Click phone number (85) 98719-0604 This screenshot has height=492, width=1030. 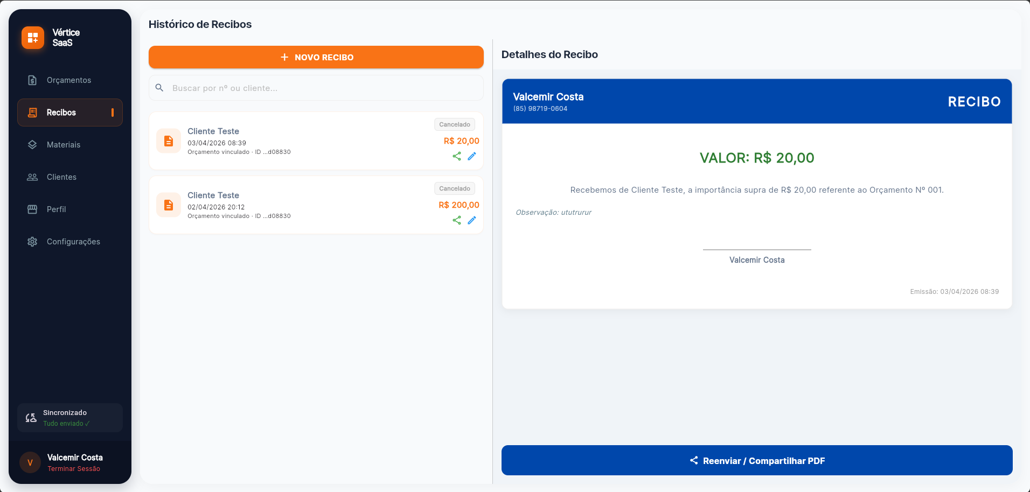pyautogui.click(x=540, y=109)
